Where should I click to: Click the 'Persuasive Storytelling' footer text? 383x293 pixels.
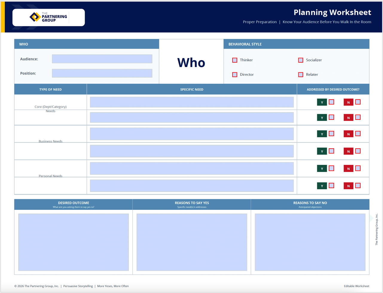78,286
